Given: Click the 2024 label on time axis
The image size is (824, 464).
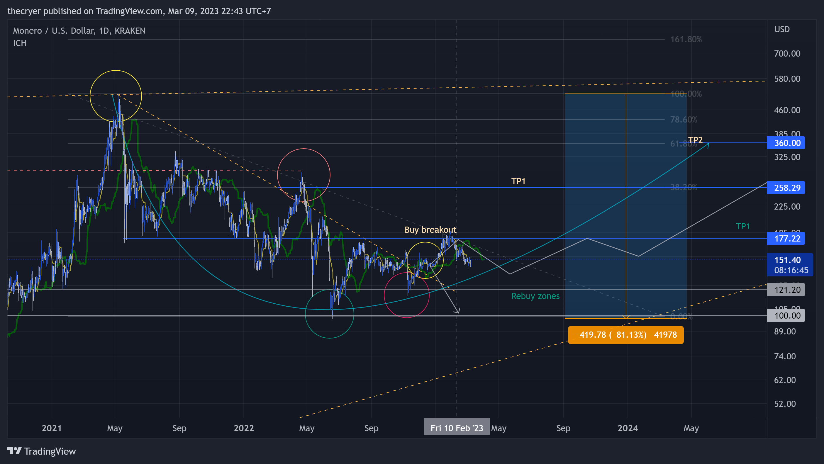Looking at the screenshot, I should click(628, 428).
